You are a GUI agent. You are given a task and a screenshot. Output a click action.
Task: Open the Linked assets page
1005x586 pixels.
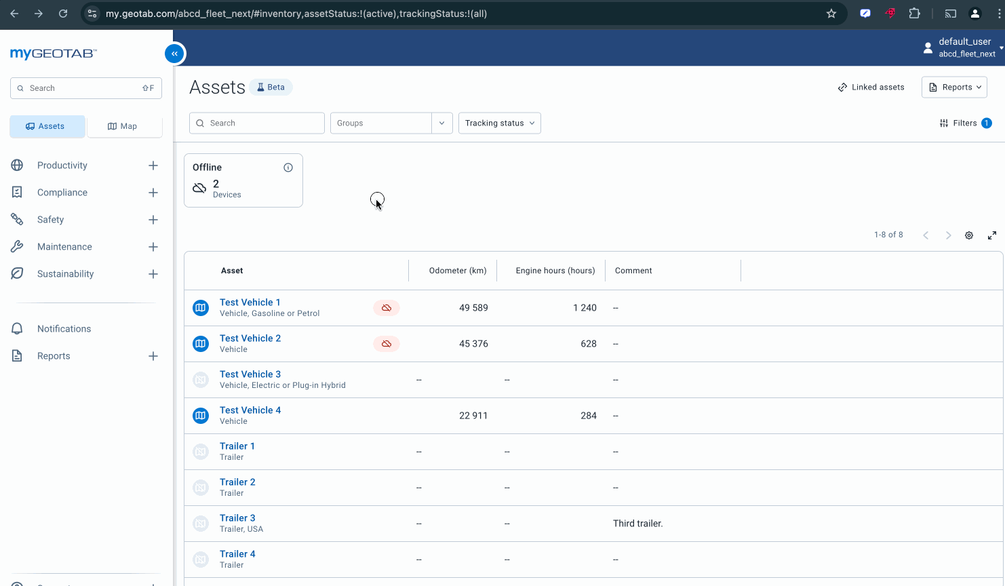pos(871,87)
